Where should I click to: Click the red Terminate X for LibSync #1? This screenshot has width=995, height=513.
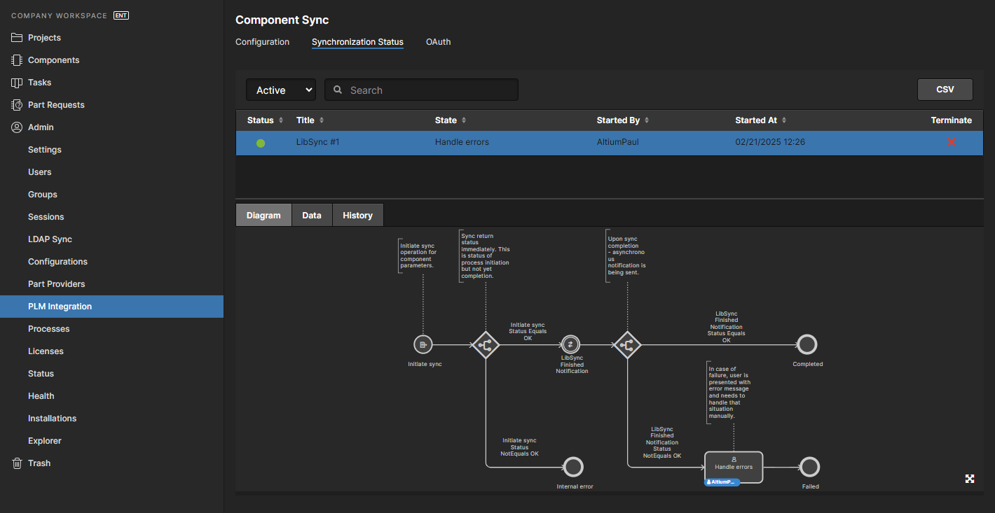click(951, 142)
